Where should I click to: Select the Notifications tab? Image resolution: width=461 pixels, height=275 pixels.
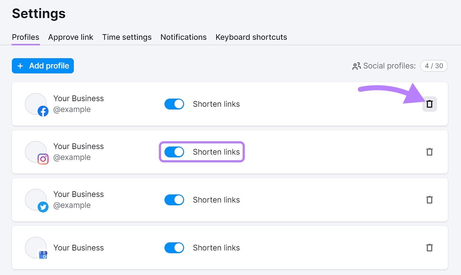183,37
